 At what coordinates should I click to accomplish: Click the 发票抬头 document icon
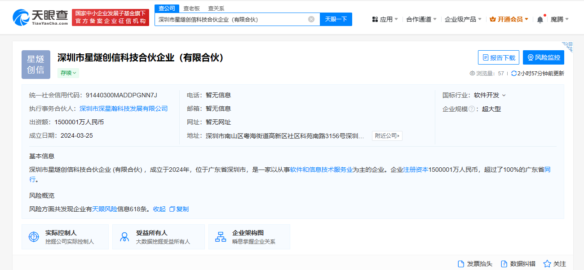(460, 264)
